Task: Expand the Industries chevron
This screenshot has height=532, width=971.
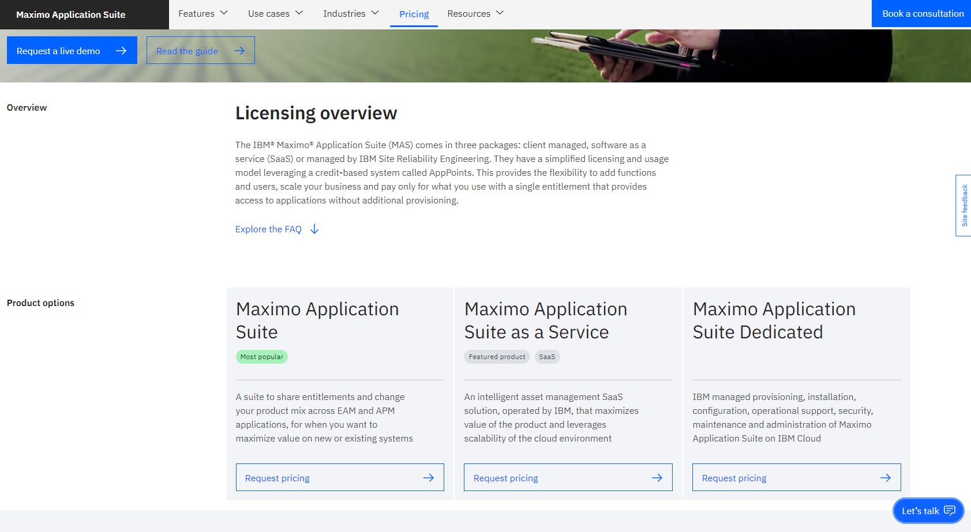Action: click(x=375, y=13)
